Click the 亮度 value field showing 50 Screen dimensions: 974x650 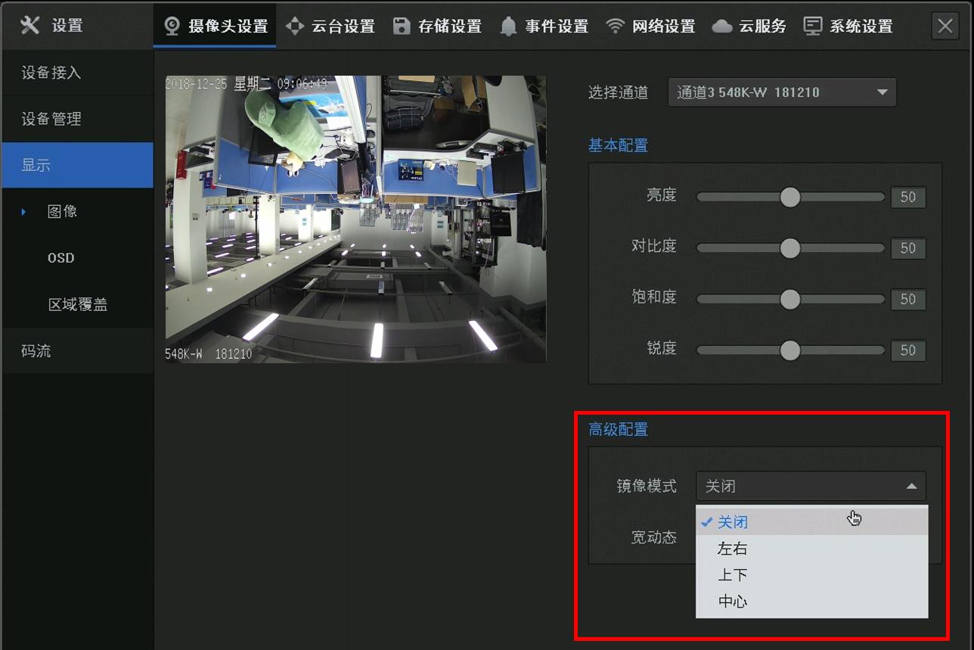click(x=908, y=197)
